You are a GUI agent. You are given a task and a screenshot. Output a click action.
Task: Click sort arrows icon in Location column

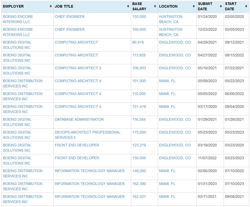coord(194,6)
